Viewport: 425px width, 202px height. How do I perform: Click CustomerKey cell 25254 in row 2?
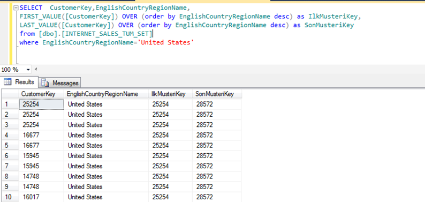tap(41, 115)
